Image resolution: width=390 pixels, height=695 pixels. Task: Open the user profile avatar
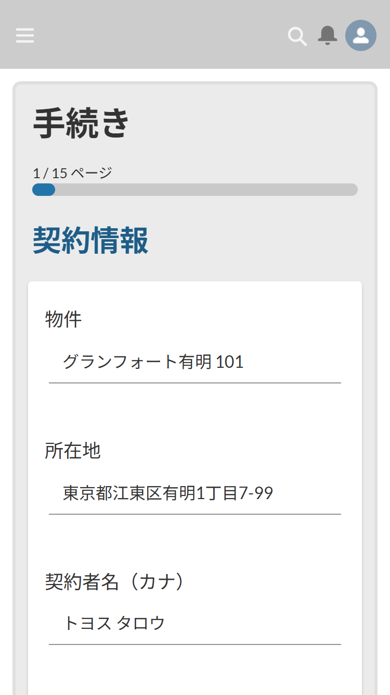pyautogui.click(x=361, y=35)
